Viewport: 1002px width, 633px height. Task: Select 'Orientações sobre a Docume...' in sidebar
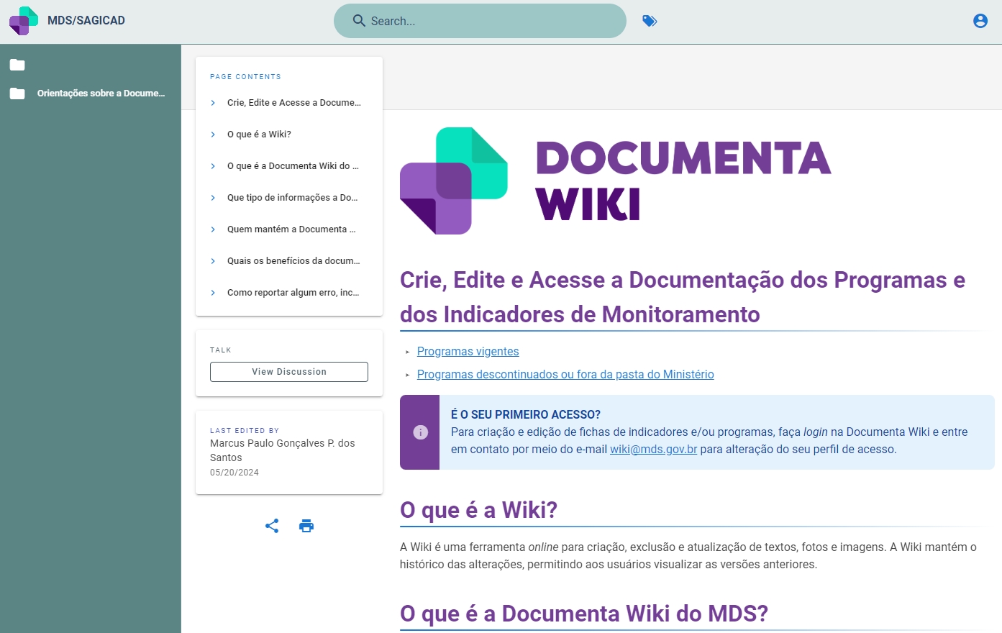[101, 93]
